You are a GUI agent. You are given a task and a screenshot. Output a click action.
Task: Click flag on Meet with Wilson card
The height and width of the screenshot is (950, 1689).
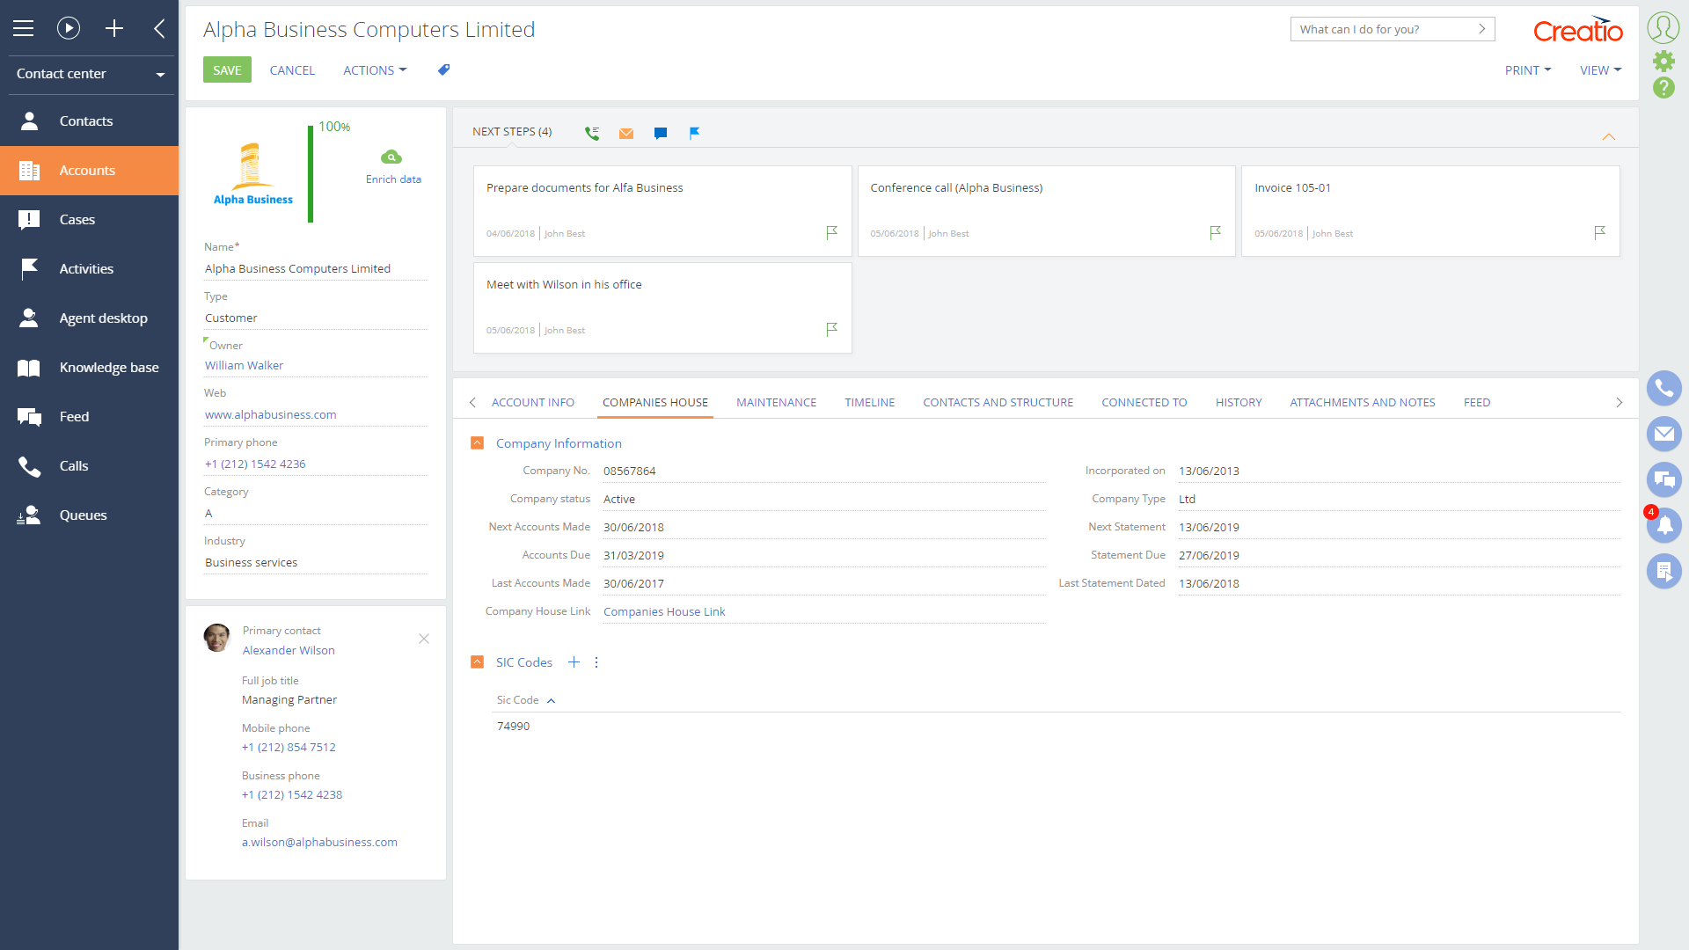pyautogui.click(x=832, y=329)
